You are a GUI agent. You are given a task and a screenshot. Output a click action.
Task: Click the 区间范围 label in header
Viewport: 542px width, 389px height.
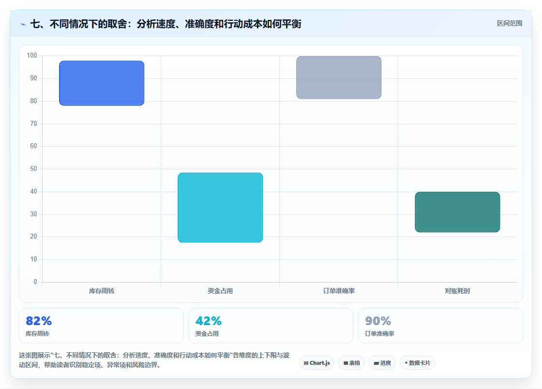[509, 24]
